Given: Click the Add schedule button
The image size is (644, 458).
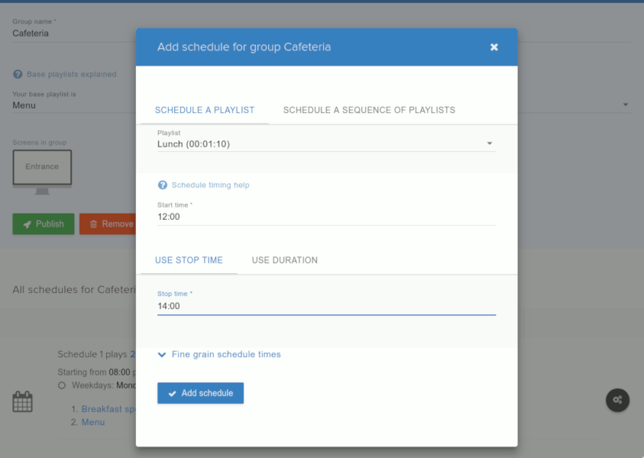Looking at the screenshot, I should (200, 393).
